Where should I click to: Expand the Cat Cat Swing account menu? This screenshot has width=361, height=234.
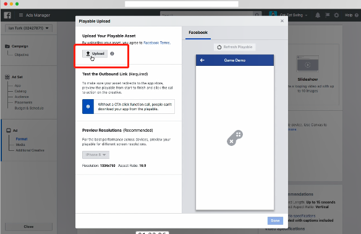pyautogui.click(x=294, y=15)
